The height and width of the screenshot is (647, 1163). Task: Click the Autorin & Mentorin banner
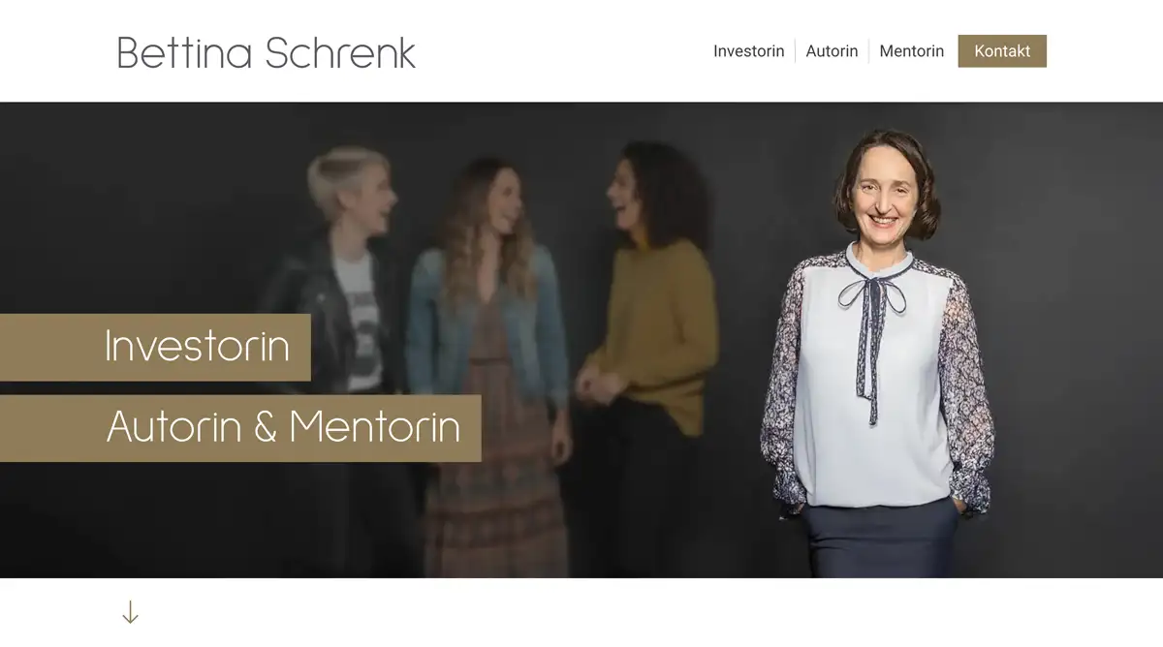tap(240, 428)
